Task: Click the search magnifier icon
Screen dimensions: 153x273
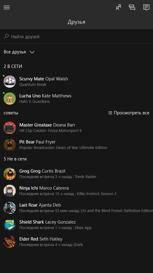Action: tap(6, 36)
